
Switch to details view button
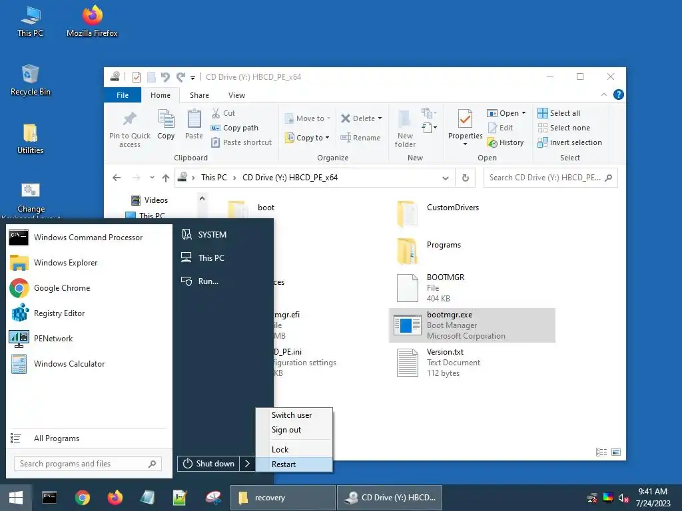(601, 452)
